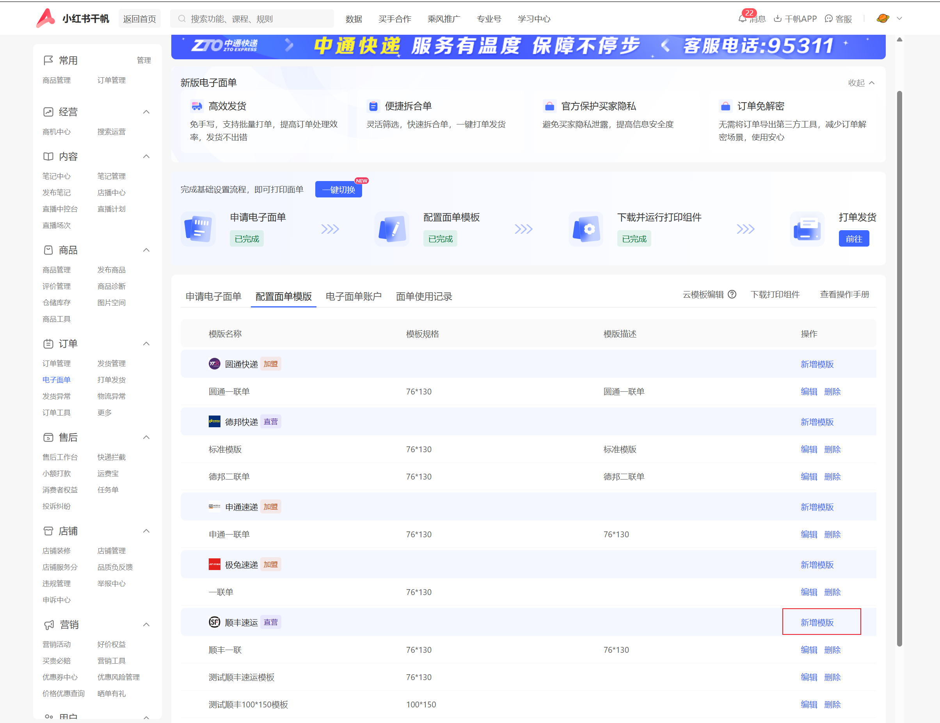Delete the 圆通一联单 template
The image size is (940, 723).
click(x=832, y=392)
